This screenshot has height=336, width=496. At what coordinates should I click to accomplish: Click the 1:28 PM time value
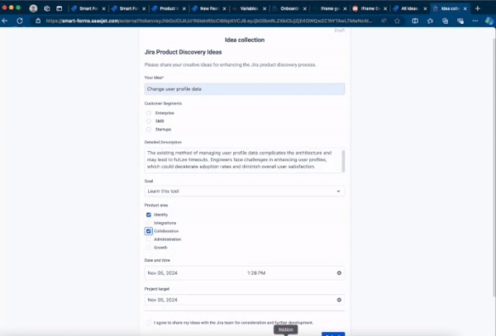point(256,272)
